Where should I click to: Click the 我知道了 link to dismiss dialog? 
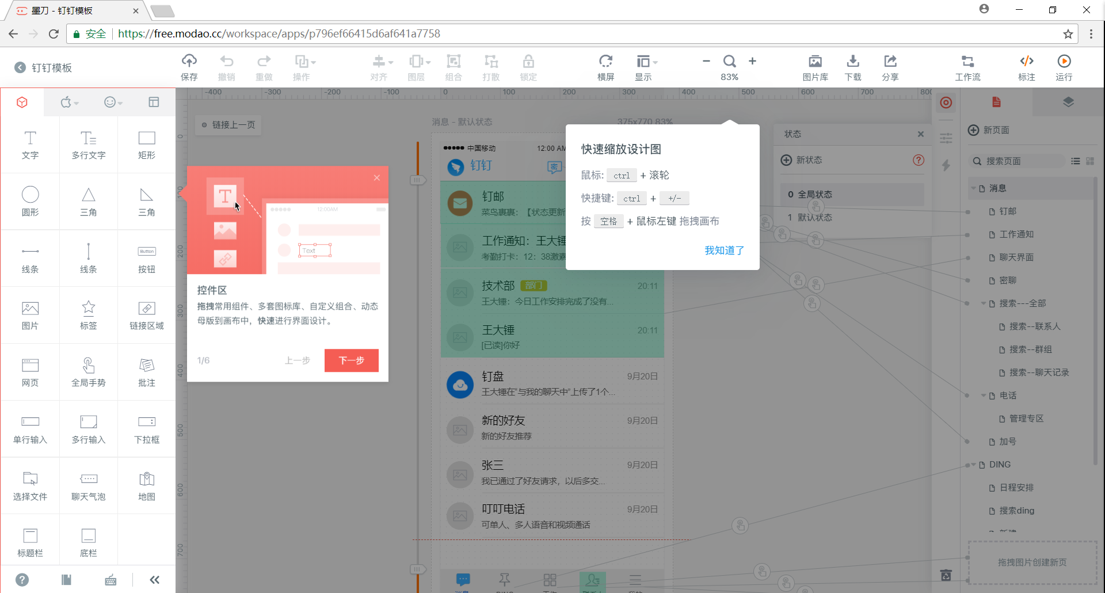click(724, 250)
